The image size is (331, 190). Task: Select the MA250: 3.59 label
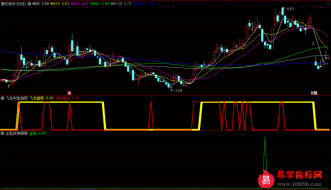tap(143, 4)
